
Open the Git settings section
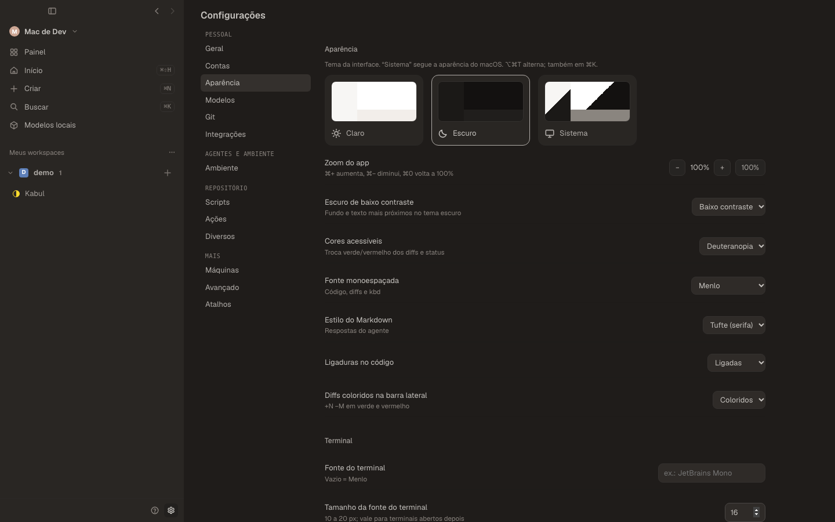coord(256,117)
